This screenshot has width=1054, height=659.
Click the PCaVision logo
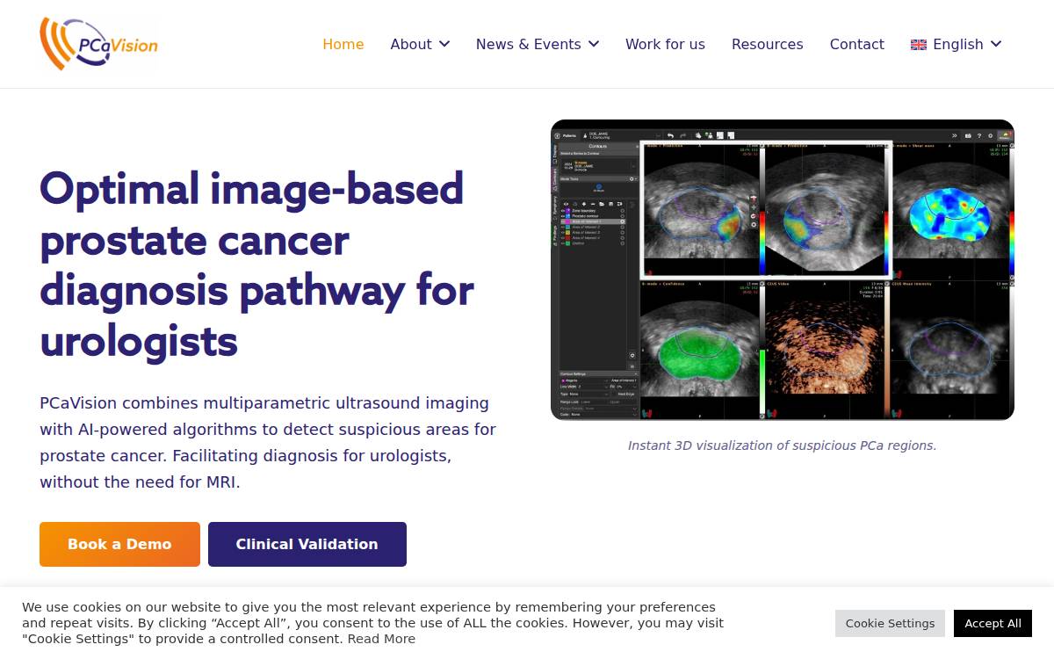(99, 44)
